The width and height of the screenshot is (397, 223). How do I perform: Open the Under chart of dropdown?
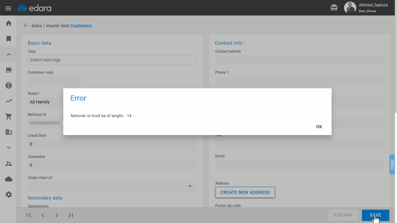coord(112,186)
